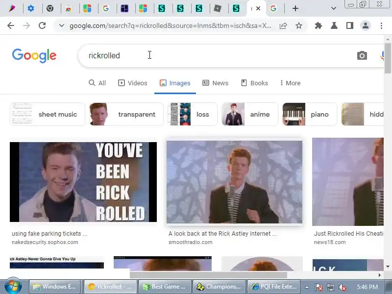Image resolution: width=392 pixels, height=294 pixels.
Task: Open a new browser tab
Action: pyautogui.click(x=295, y=8)
